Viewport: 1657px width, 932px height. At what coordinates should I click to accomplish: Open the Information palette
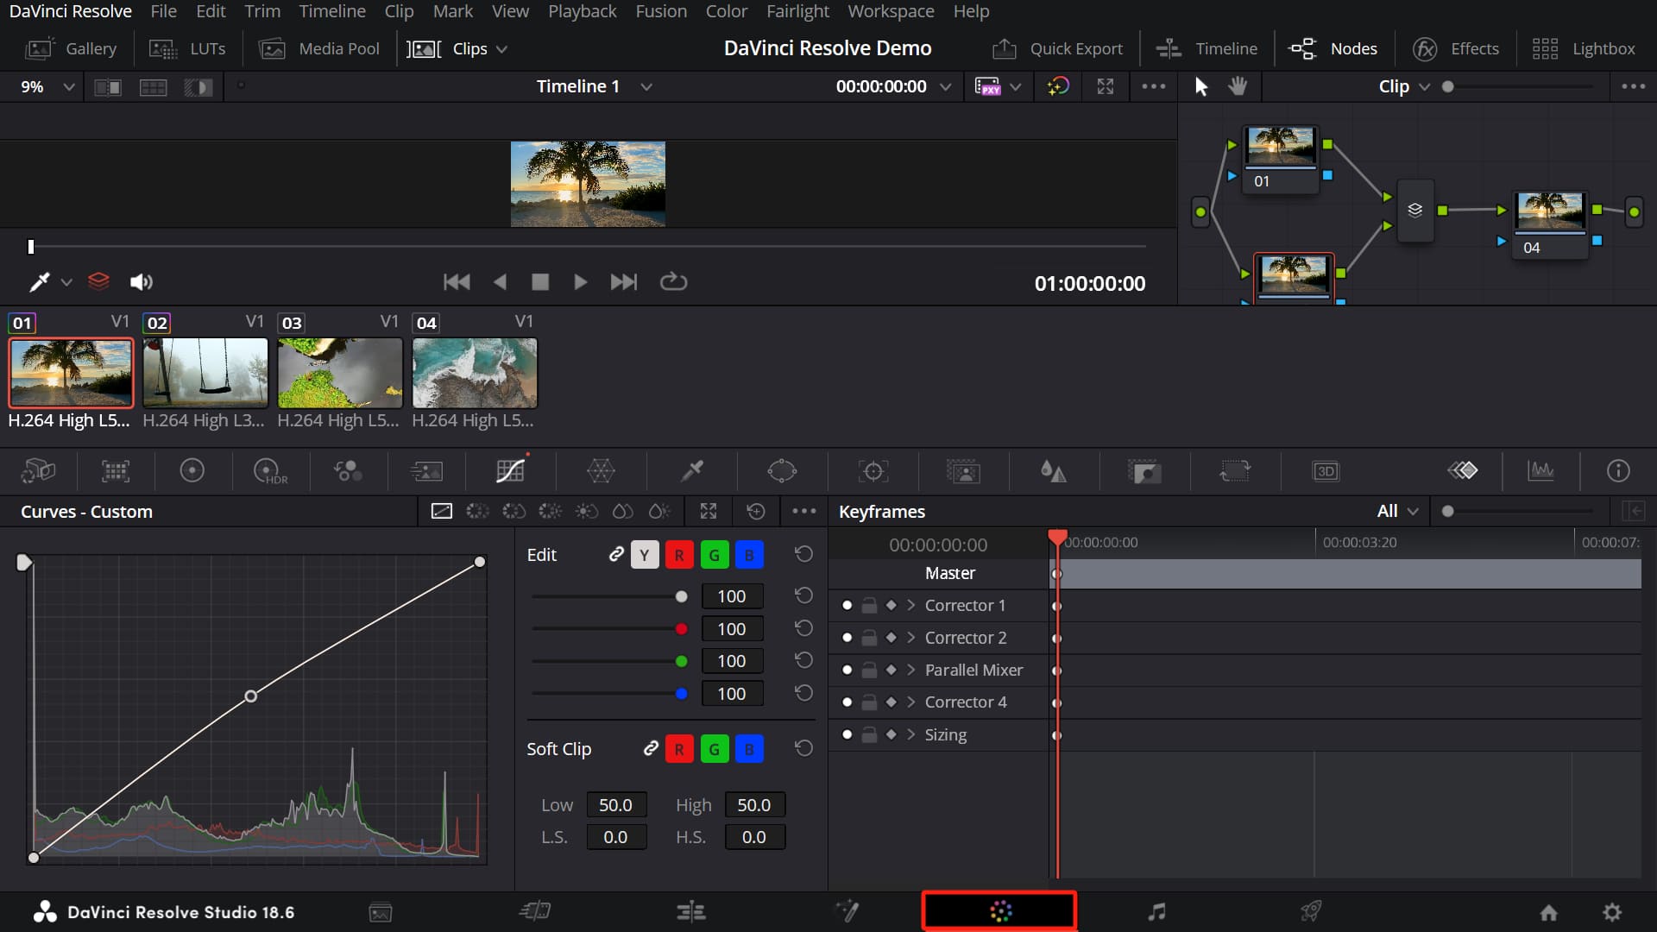point(1618,470)
